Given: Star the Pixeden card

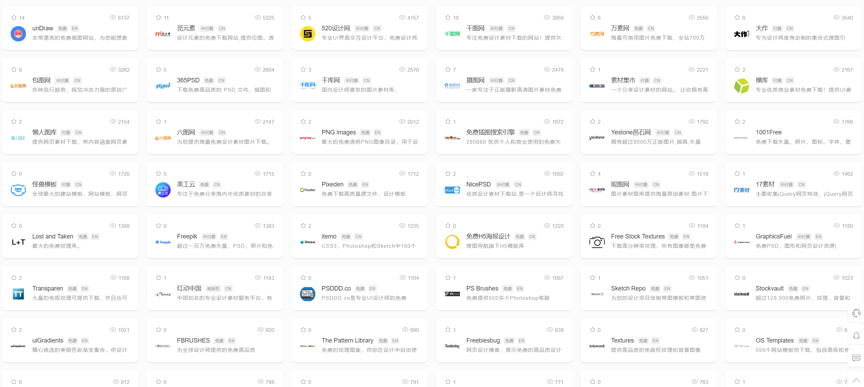Looking at the screenshot, I should pos(303,173).
